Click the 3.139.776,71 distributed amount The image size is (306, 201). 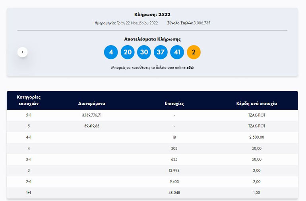pyautogui.click(x=92, y=115)
